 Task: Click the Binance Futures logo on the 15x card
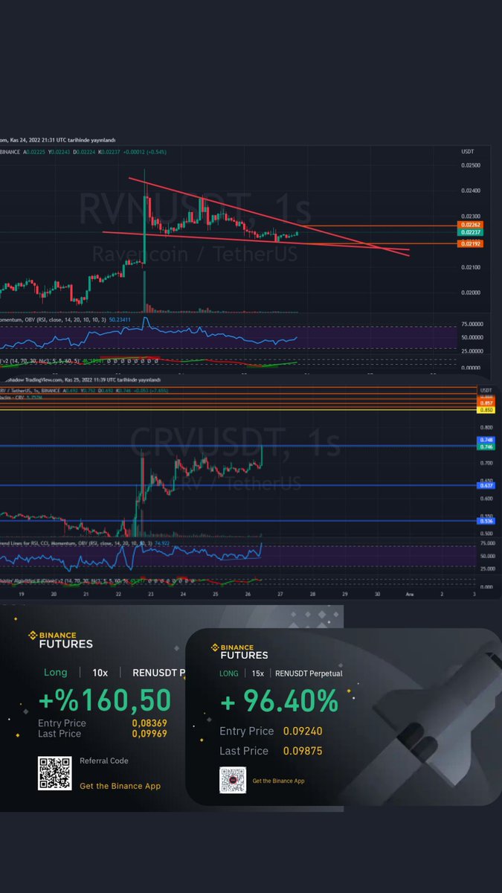tap(239, 651)
